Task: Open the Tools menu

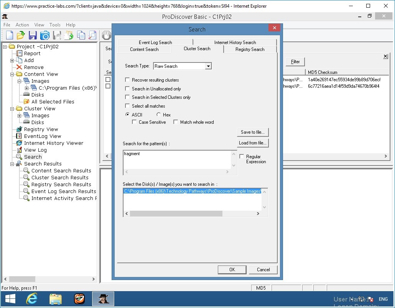Action: coord(55,25)
